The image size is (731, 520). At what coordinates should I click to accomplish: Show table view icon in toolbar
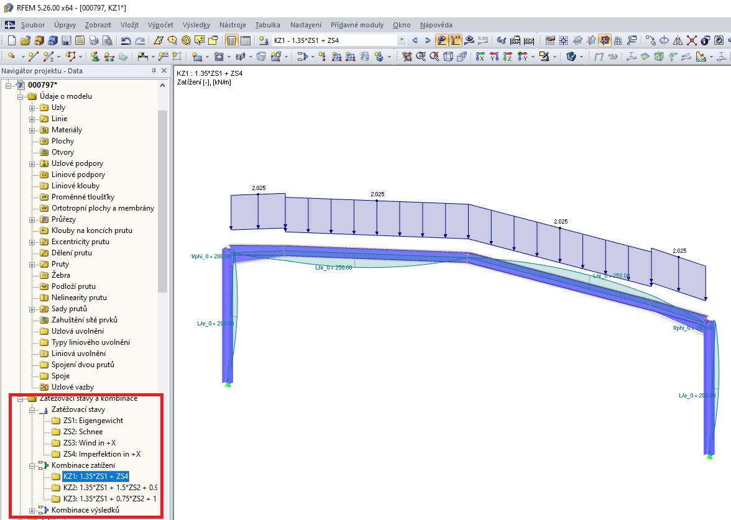pyautogui.click(x=245, y=40)
